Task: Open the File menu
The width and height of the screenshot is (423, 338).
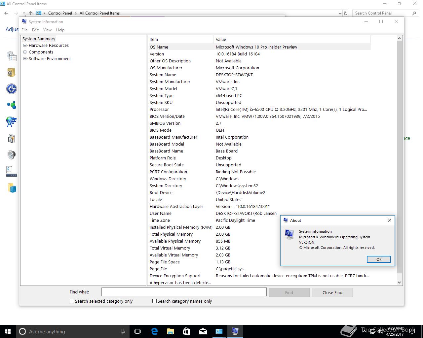Action: 24,30
